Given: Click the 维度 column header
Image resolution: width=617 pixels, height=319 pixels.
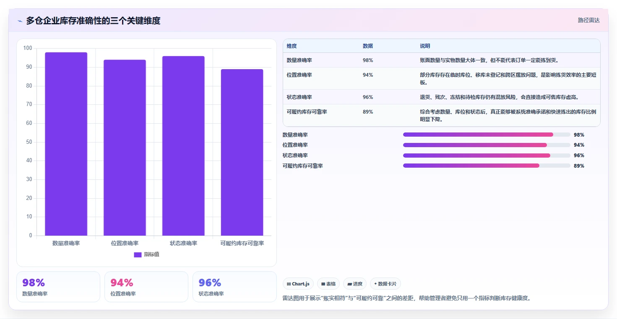Looking at the screenshot, I should [x=292, y=46].
